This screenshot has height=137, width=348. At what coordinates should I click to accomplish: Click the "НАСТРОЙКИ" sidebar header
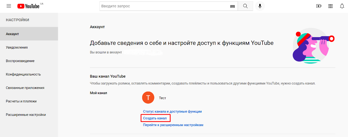18,20
